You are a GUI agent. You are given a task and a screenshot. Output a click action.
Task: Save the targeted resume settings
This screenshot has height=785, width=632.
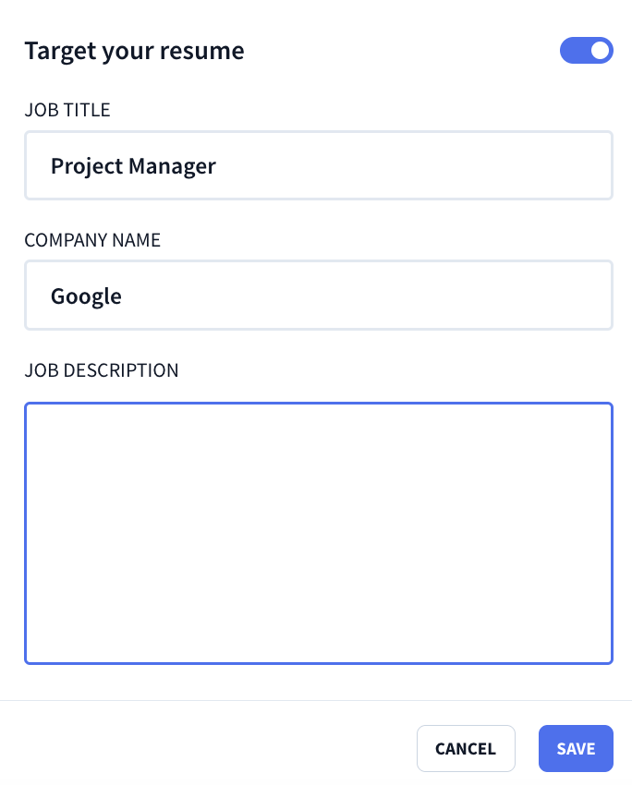(575, 748)
